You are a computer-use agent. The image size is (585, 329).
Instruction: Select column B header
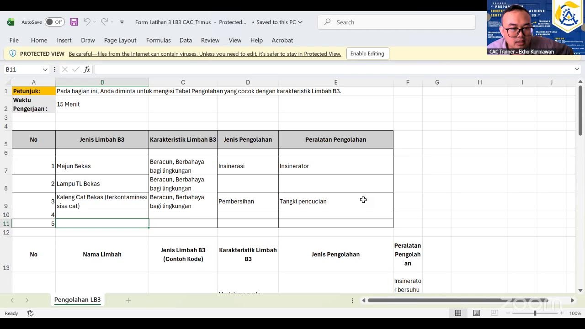tap(102, 82)
